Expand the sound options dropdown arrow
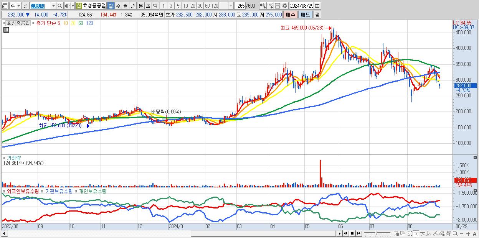The height and width of the screenshot is (238, 479). click(73, 6)
